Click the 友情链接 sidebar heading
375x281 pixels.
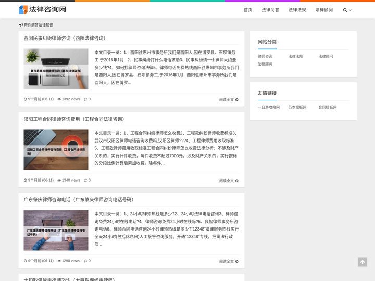[x=267, y=93]
